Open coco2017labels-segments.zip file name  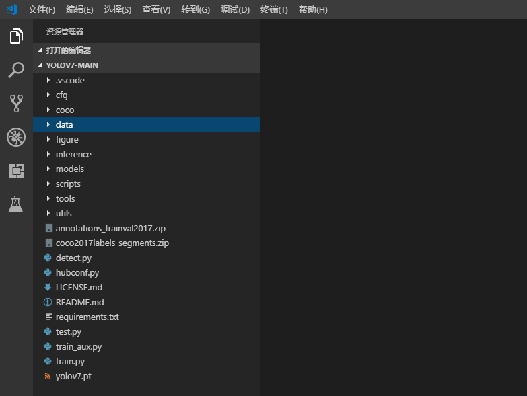tap(112, 243)
